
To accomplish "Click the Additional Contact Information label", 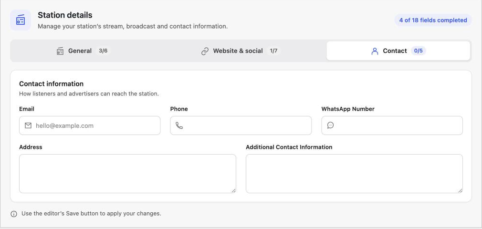I will coord(289,147).
